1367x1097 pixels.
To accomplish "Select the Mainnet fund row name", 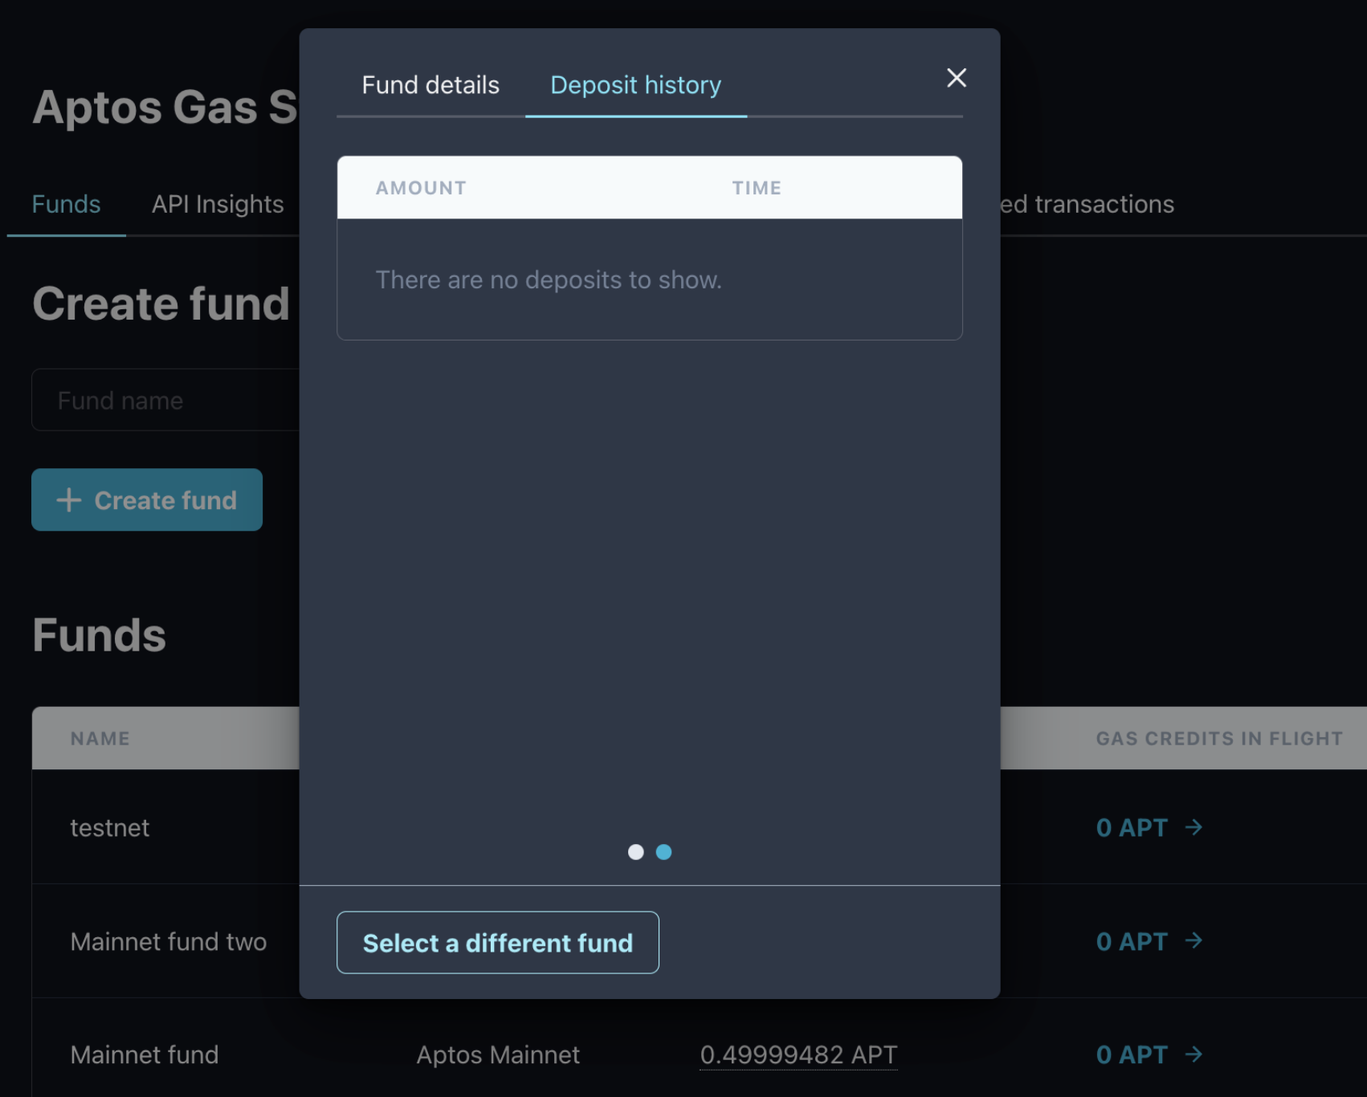I will [144, 1054].
